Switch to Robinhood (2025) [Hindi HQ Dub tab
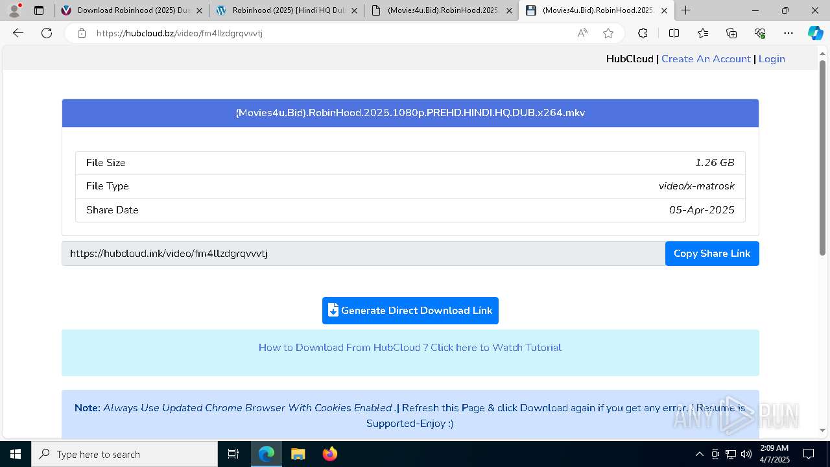The width and height of the screenshot is (830, 467). (x=286, y=10)
